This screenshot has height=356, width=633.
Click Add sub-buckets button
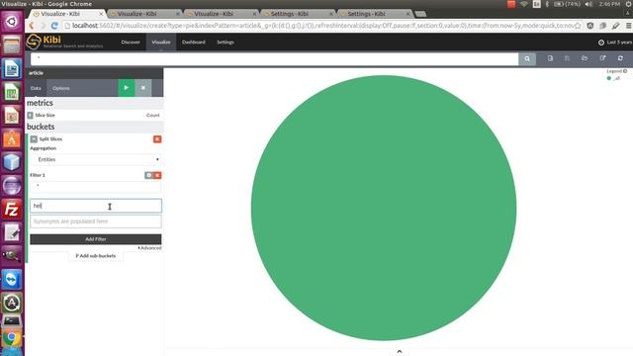pyautogui.click(x=96, y=256)
